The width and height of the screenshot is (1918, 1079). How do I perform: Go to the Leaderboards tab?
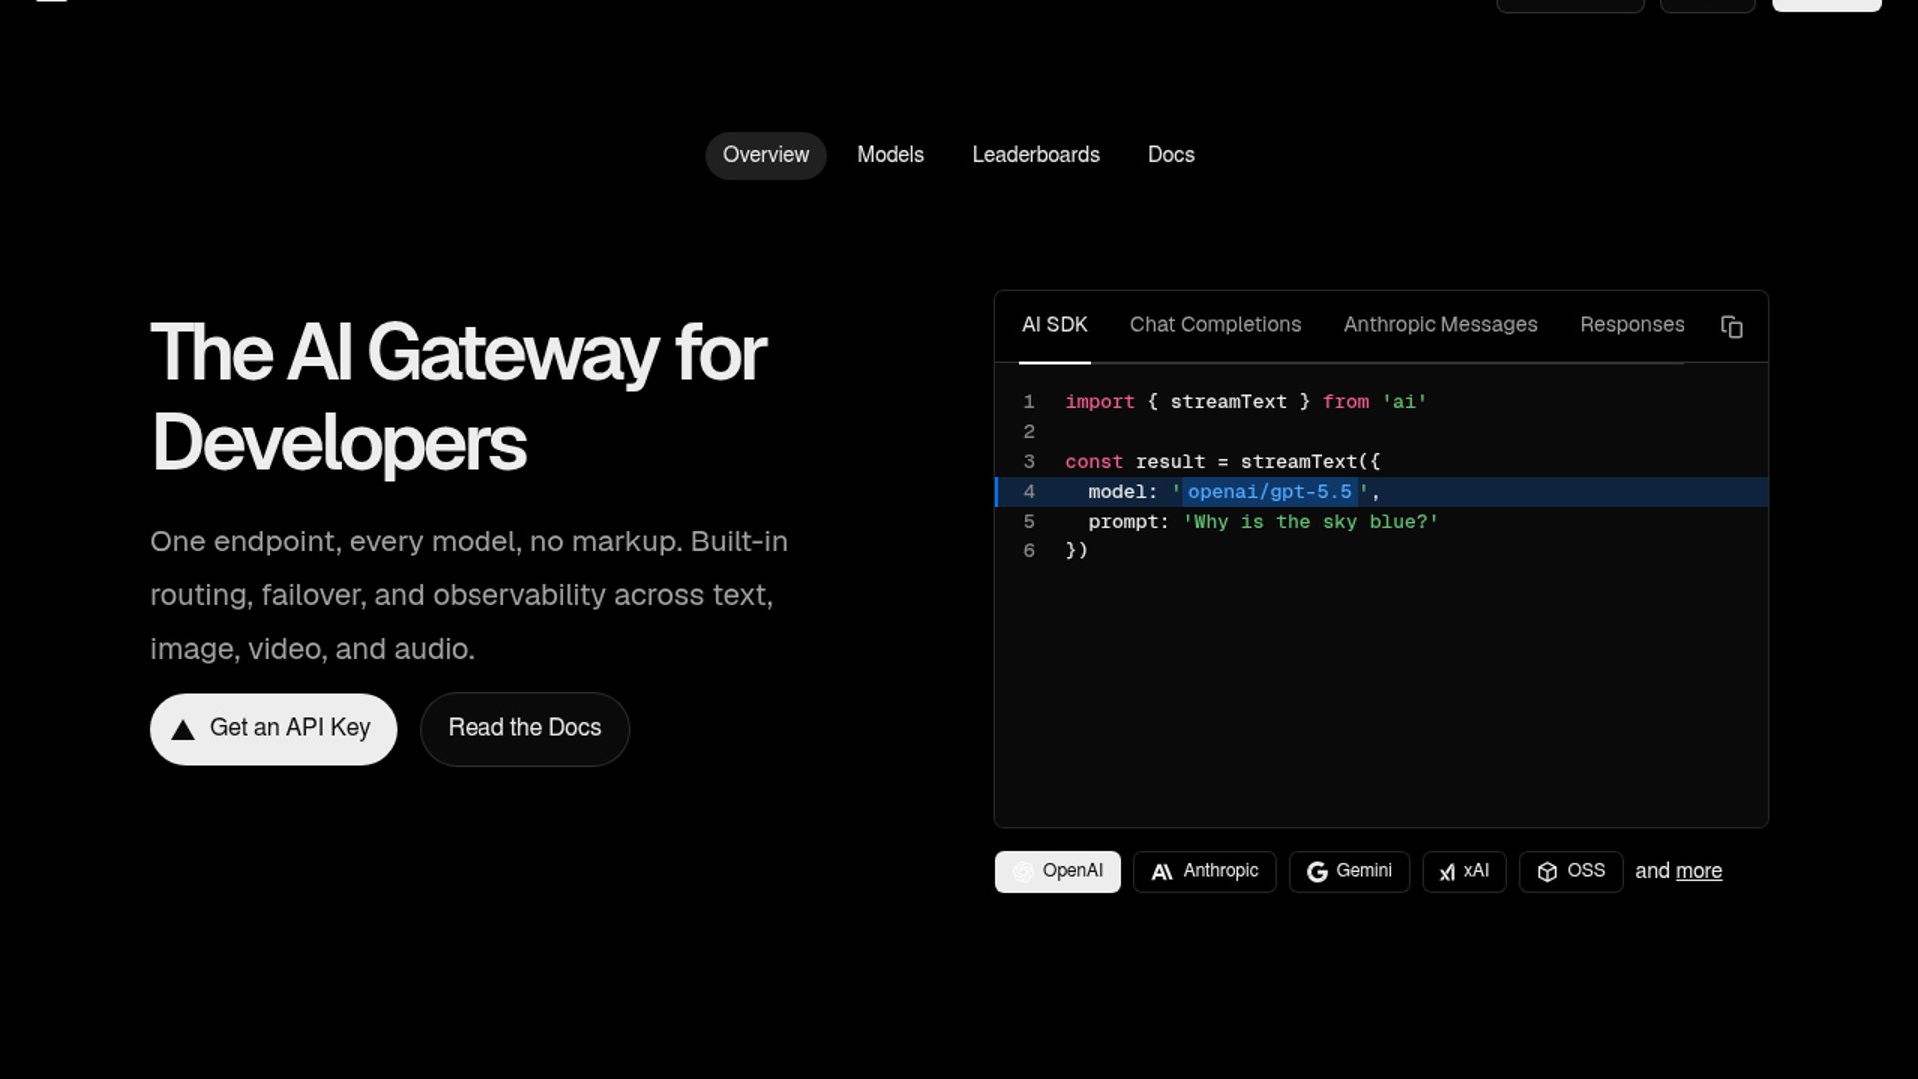point(1036,155)
